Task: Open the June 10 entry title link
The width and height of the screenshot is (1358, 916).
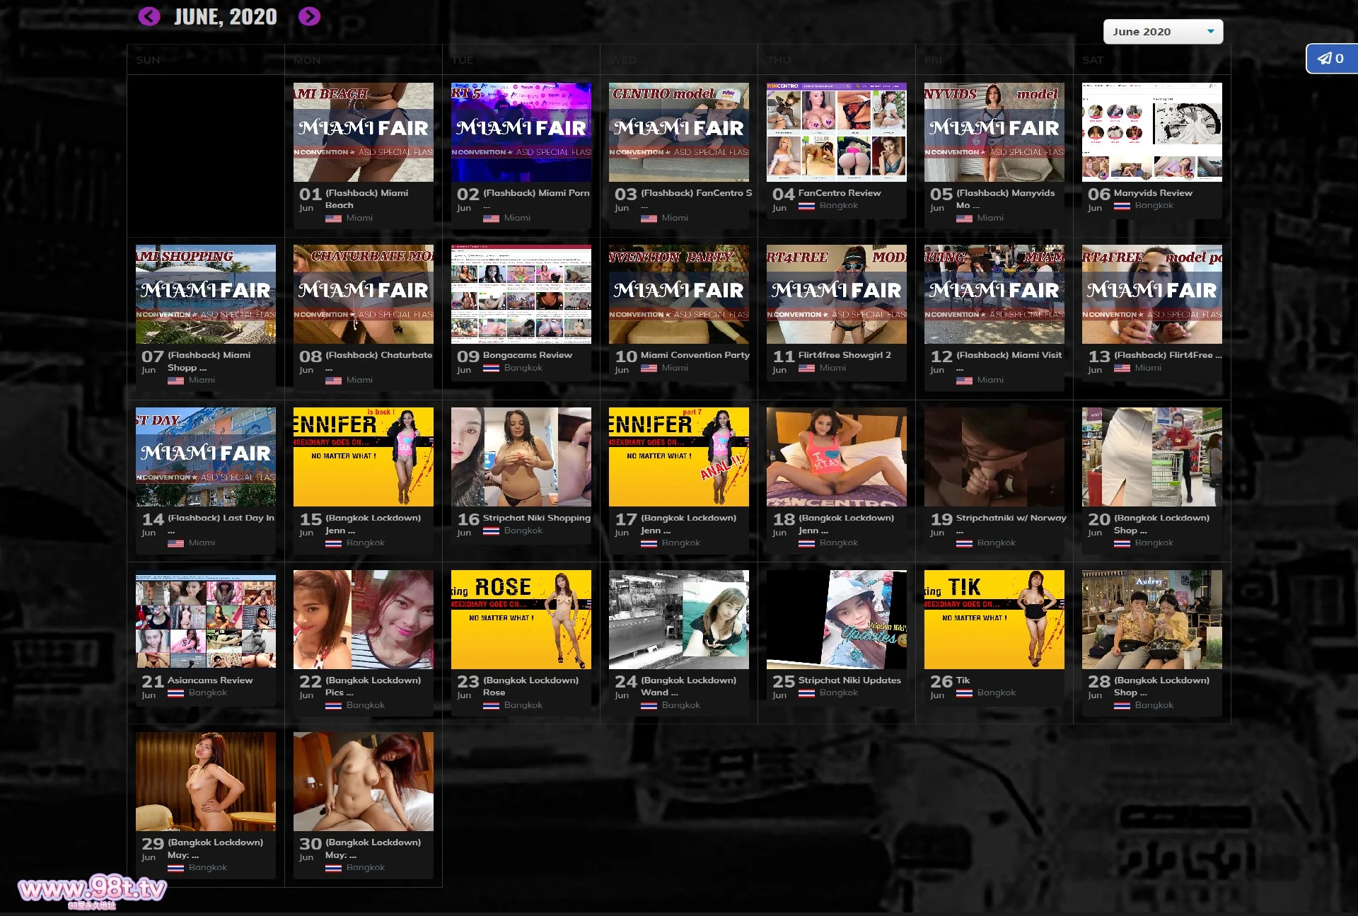Action: pyautogui.click(x=695, y=355)
